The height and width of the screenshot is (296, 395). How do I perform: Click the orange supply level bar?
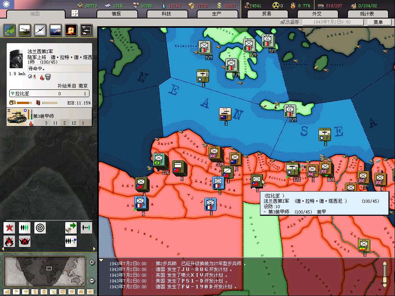coord(24,103)
